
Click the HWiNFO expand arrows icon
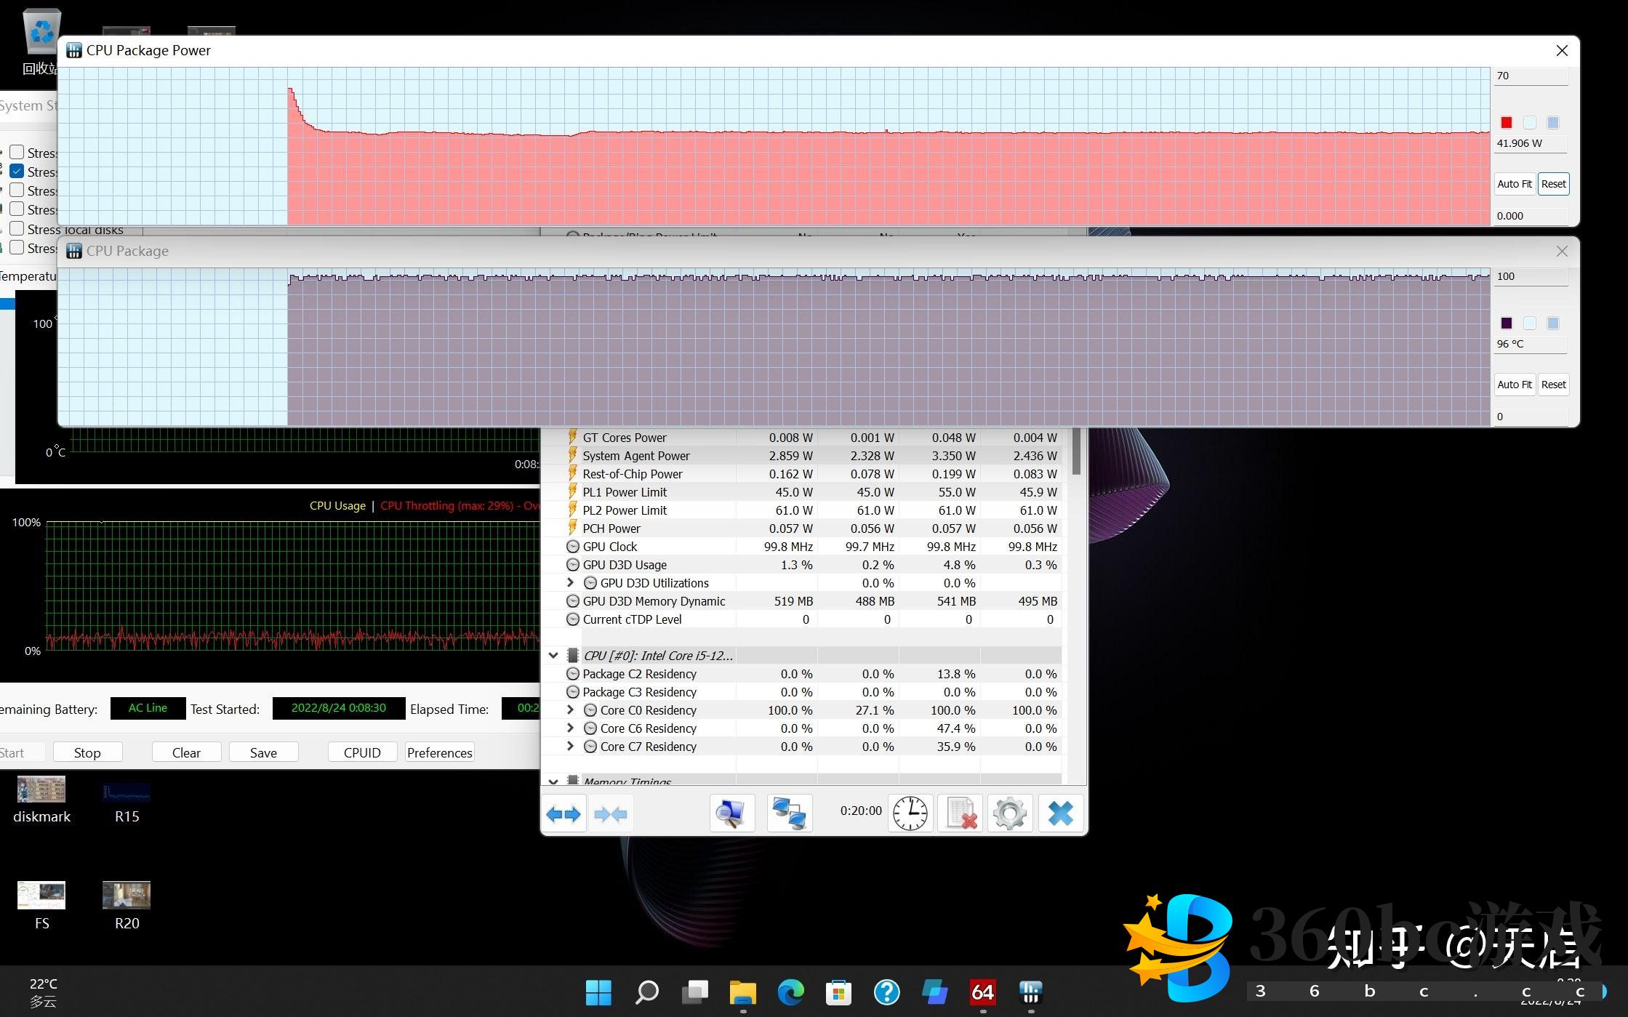(x=564, y=813)
